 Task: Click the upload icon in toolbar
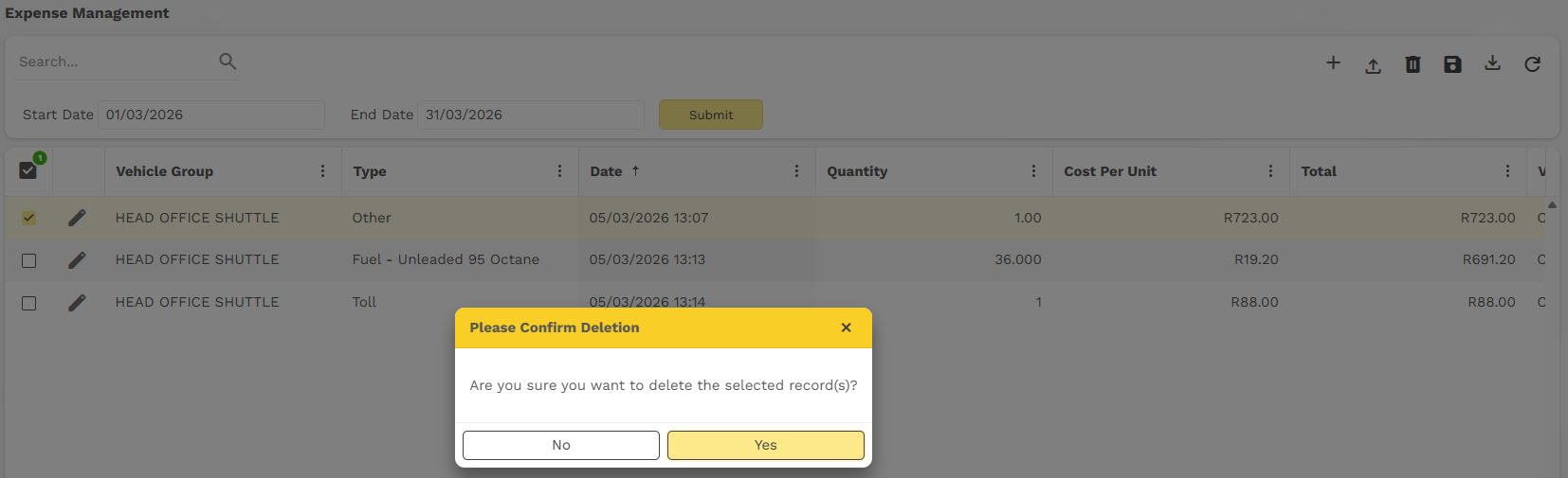click(1373, 65)
